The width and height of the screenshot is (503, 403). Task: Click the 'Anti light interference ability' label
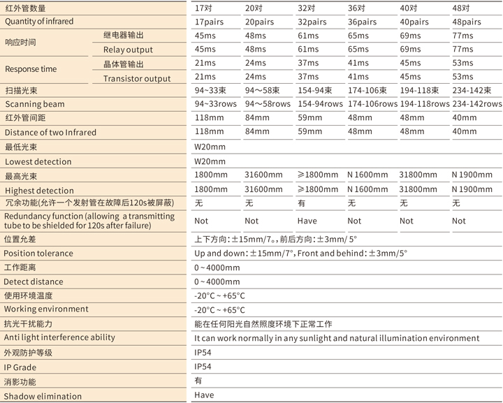pos(59,337)
